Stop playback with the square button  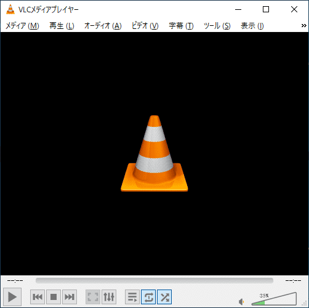coord(54,297)
